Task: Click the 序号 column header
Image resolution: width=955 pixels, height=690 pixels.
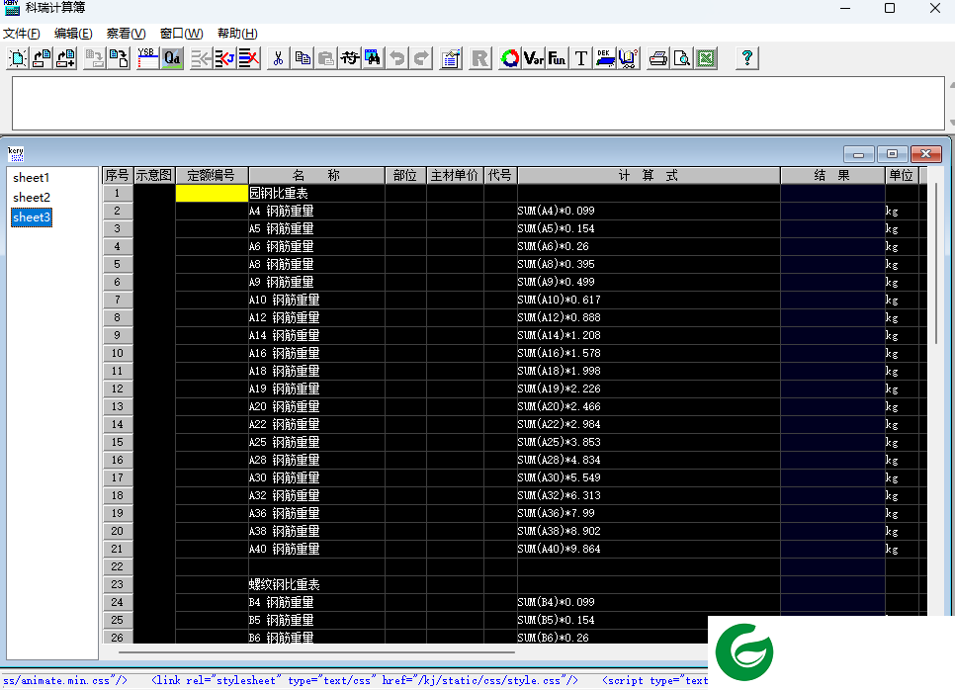Action: (x=117, y=175)
